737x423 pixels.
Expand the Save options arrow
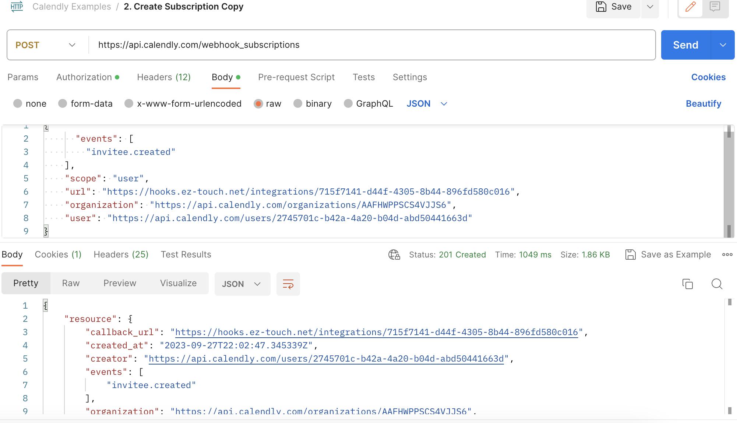[x=650, y=7]
